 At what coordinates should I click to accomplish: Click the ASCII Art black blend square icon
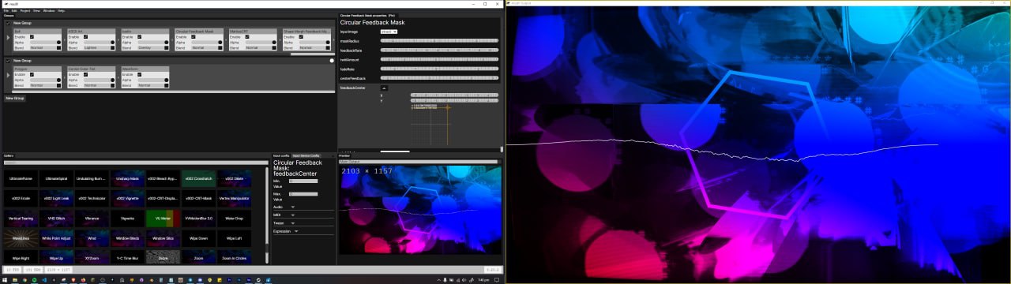point(111,47)
